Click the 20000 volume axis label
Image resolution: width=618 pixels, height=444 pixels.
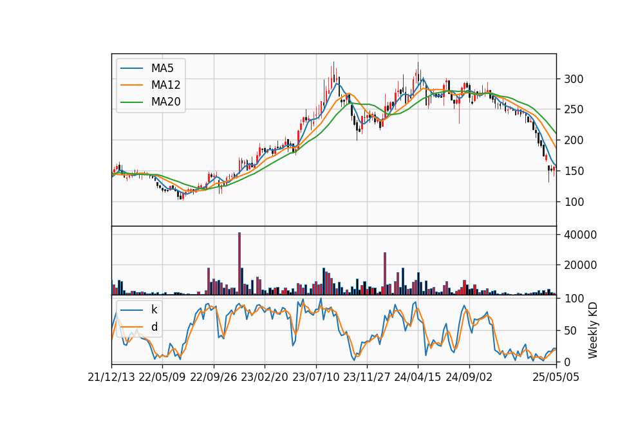coord(580,265)
